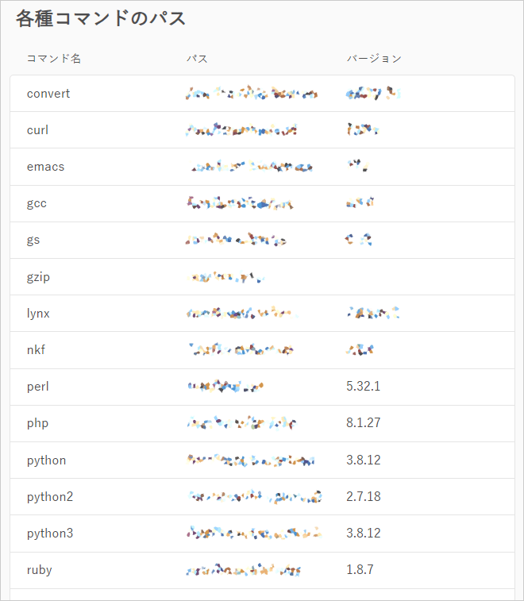The image size is (524, 601).
Task: Click php version 8.1.27
Action: point(364,422)
